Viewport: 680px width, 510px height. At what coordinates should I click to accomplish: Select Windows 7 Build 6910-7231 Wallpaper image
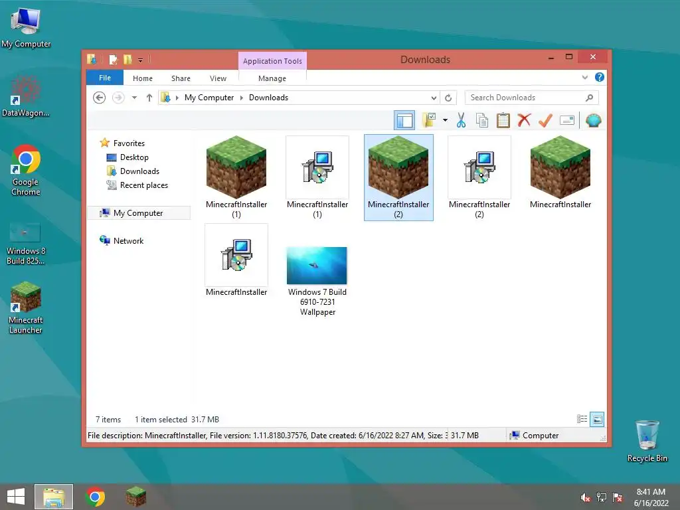tap(317, 280)
